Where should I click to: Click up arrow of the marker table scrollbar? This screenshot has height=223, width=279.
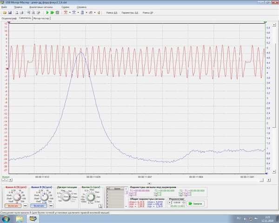126,189
